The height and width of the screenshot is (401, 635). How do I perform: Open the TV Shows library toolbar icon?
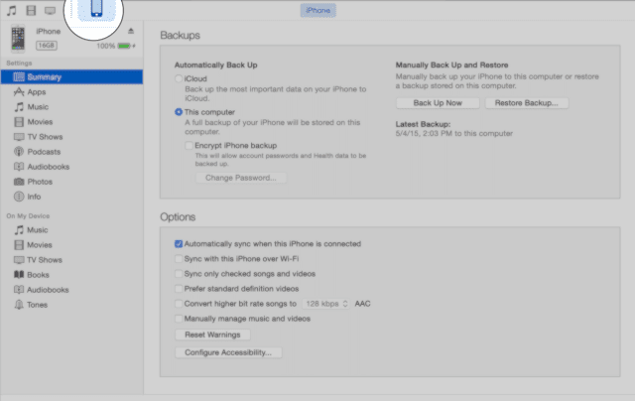click(x=50, y=11)
